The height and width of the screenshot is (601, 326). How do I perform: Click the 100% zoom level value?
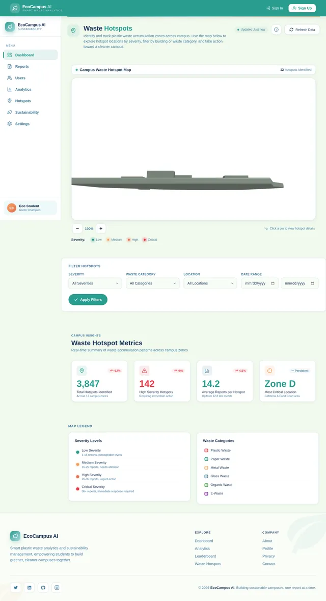click(x=89, y=228)
